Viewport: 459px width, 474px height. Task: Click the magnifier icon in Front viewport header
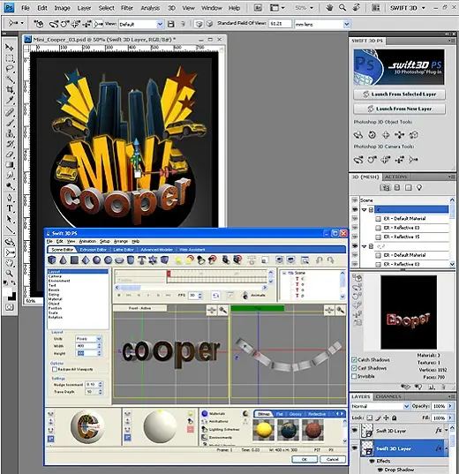tap(222, 310)
